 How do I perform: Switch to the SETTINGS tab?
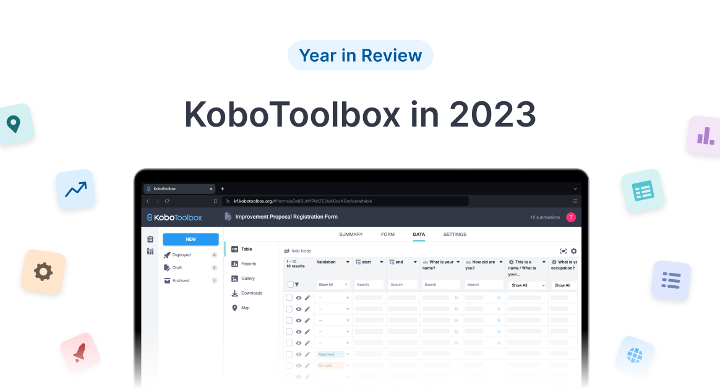455,235
